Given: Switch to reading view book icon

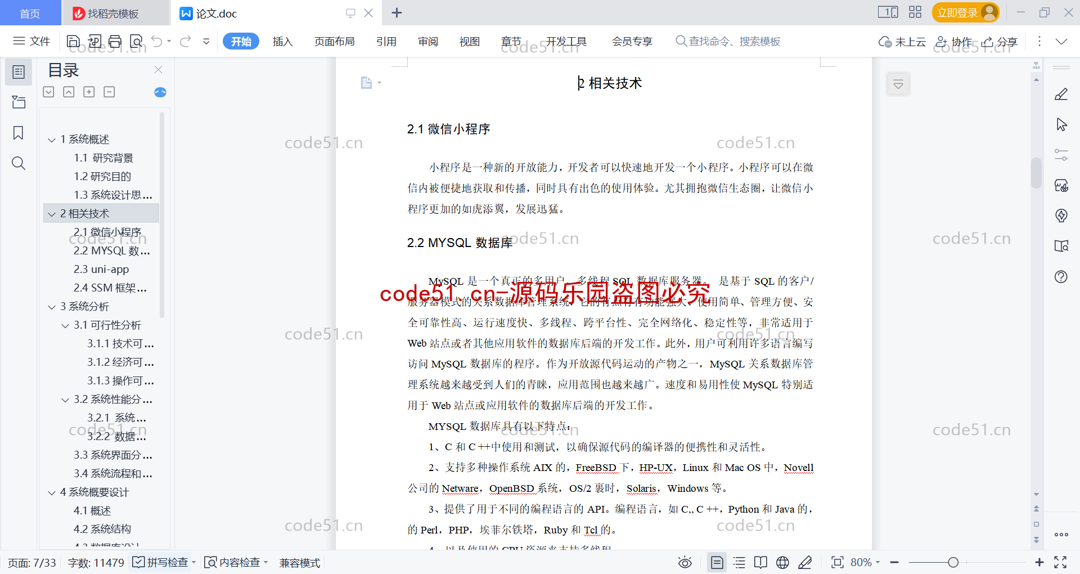Looking at the screenshot, I should pos(760,562).
